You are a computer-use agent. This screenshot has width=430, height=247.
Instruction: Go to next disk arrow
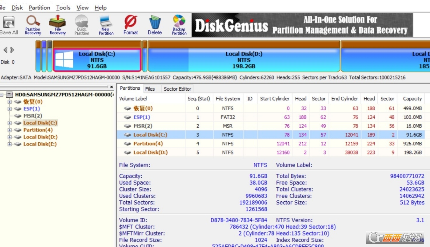click(12, 50)
